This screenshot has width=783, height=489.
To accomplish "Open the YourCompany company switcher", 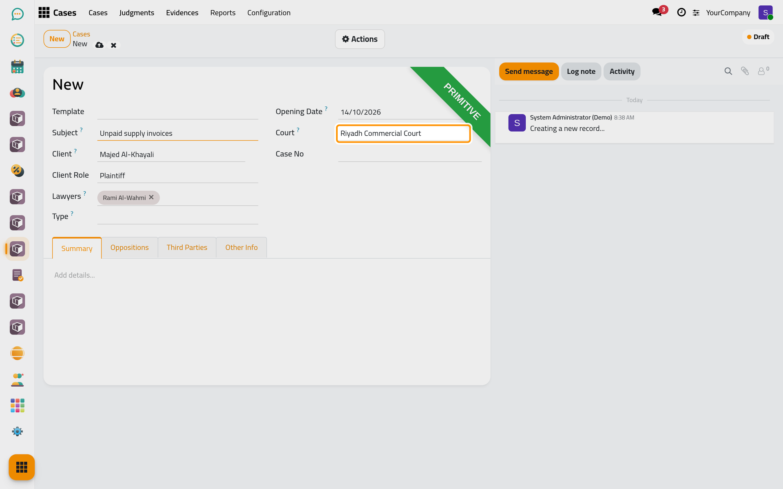I will tap(728, 13).
